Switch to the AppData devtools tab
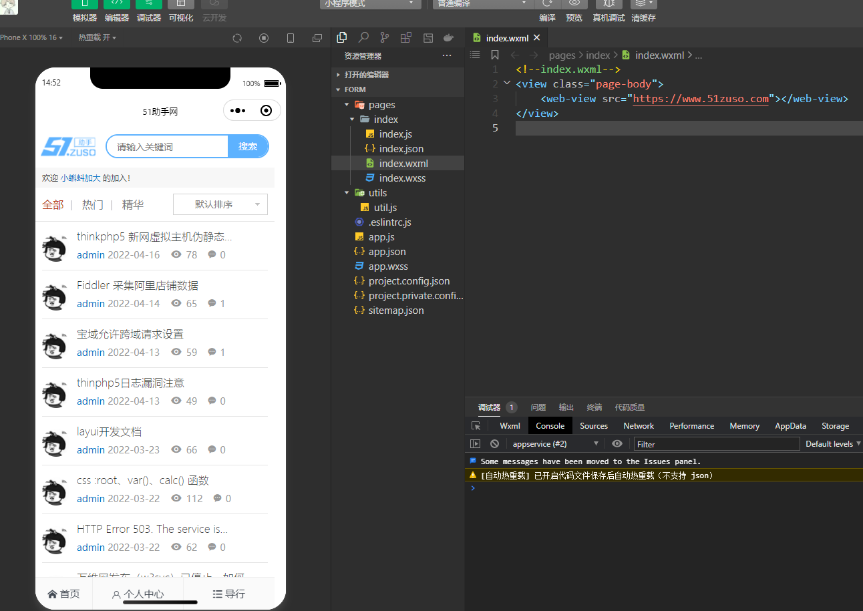Image resolution: width=863 pixels, height=611 pixels. pyautogui.click(x=790, y=425)
